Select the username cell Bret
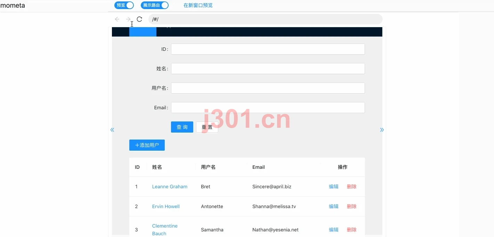 (205, 187)
